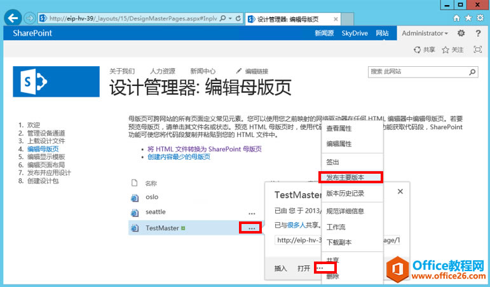Viewport: 490px width, 287px height.
Task: Click into the 搜索此网站 search box
Action: click(x=418, y=72)
